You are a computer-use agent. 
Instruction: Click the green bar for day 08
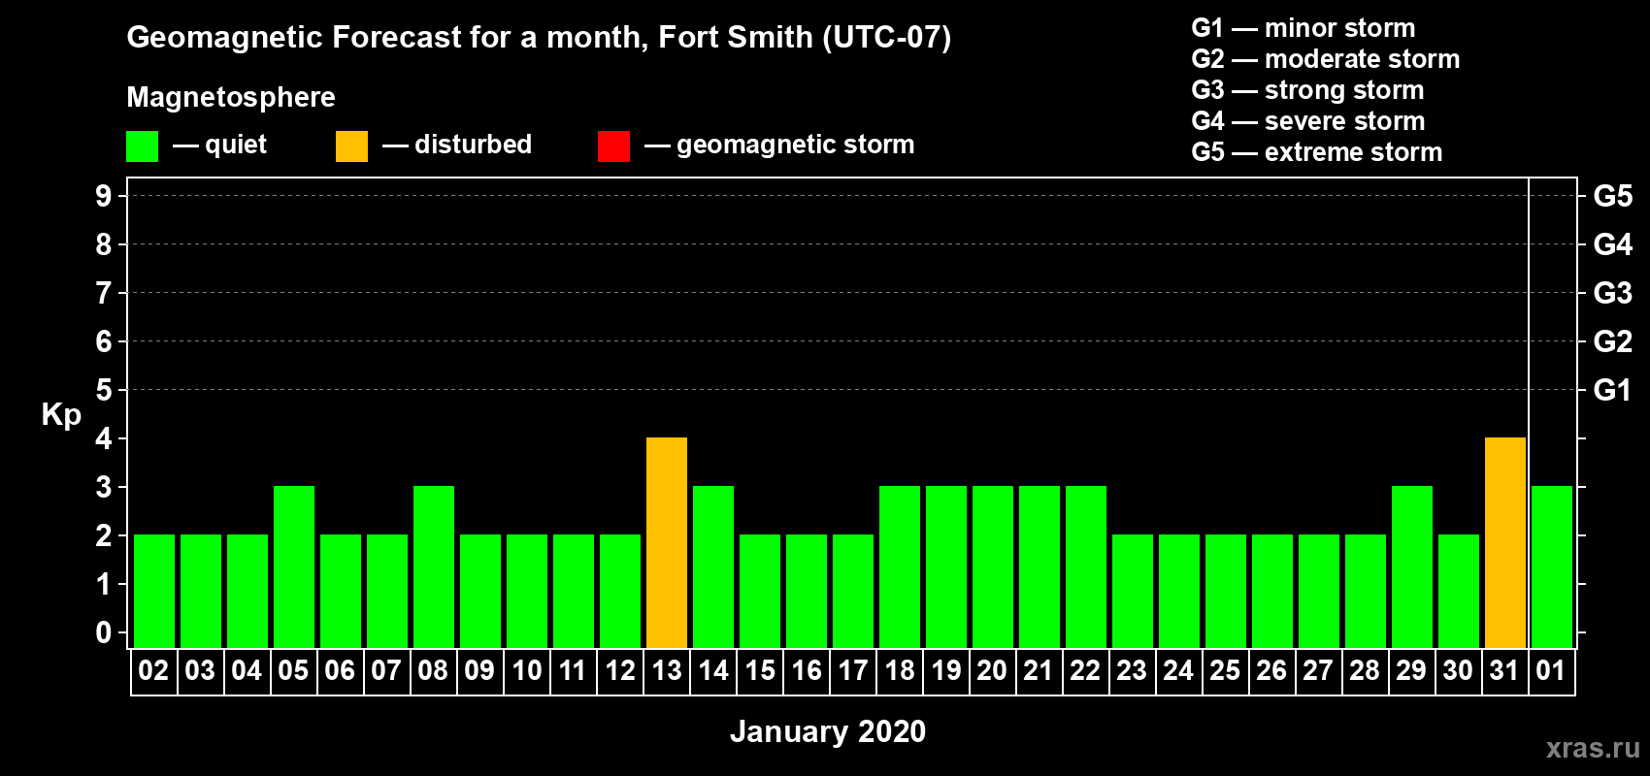[x=434, y=566]
